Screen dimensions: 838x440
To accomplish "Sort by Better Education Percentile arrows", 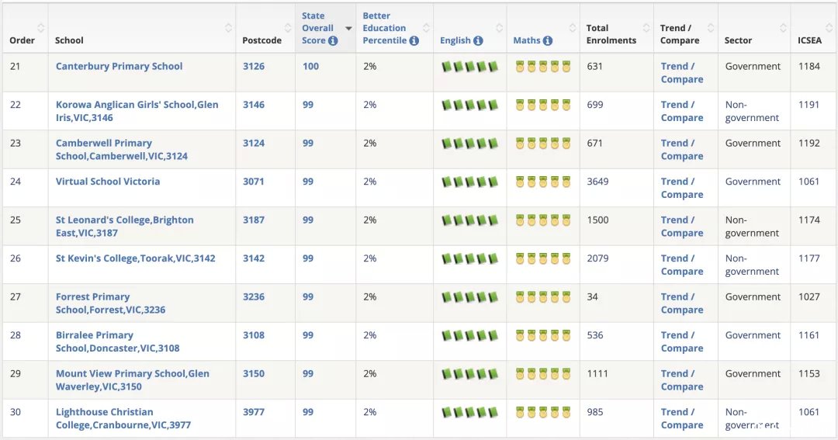I will (x=426, y=28).
